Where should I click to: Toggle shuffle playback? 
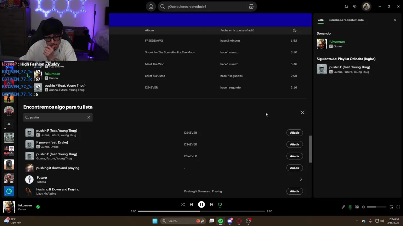[x=183, y=204]
